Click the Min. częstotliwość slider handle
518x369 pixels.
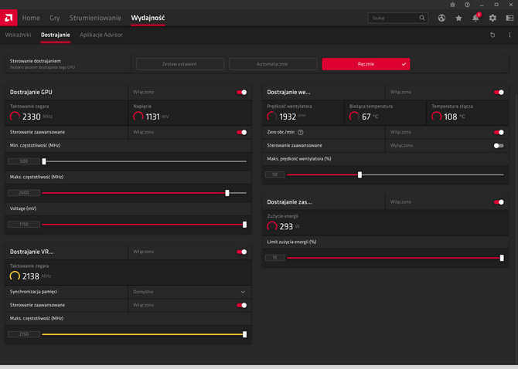44,161
